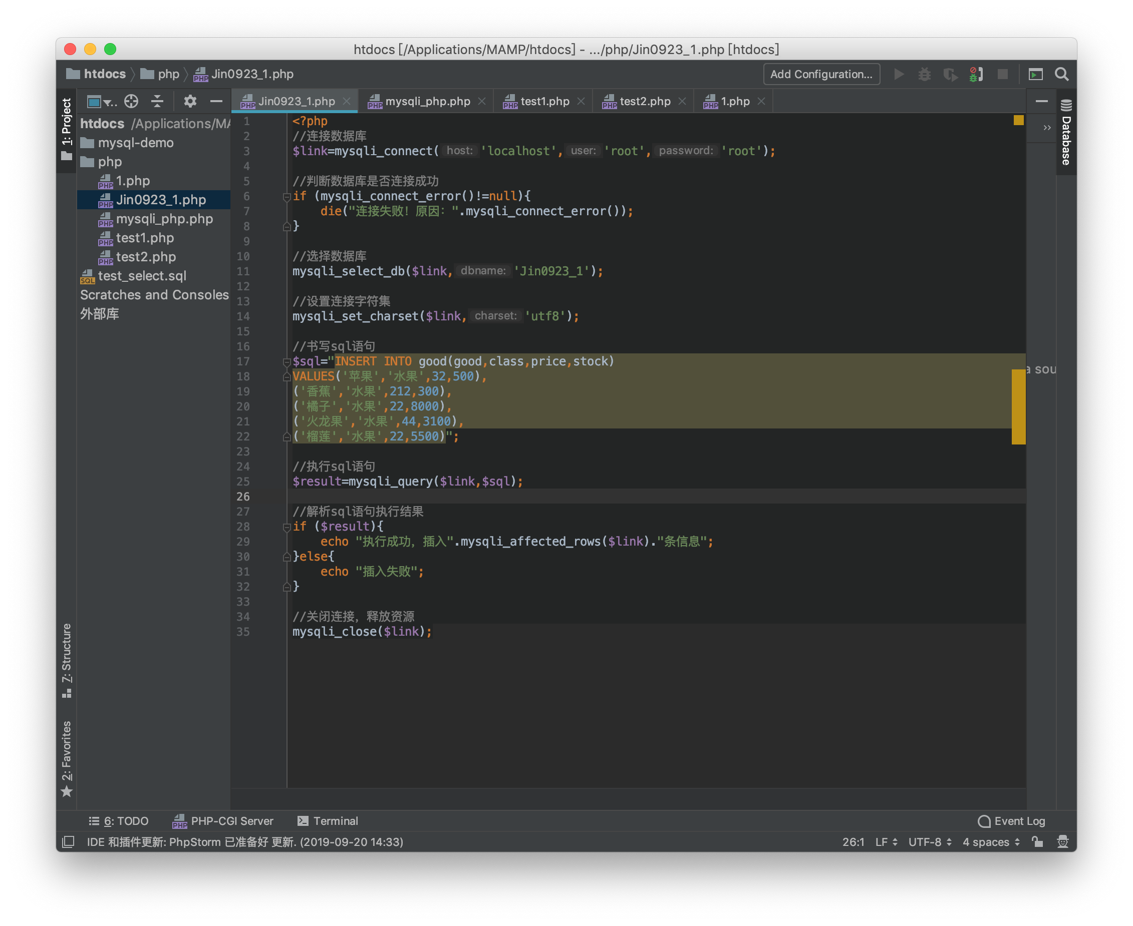1133x926 pixels.
Task: Click the Debug bug icon
Action: click(x=924, y=74)
